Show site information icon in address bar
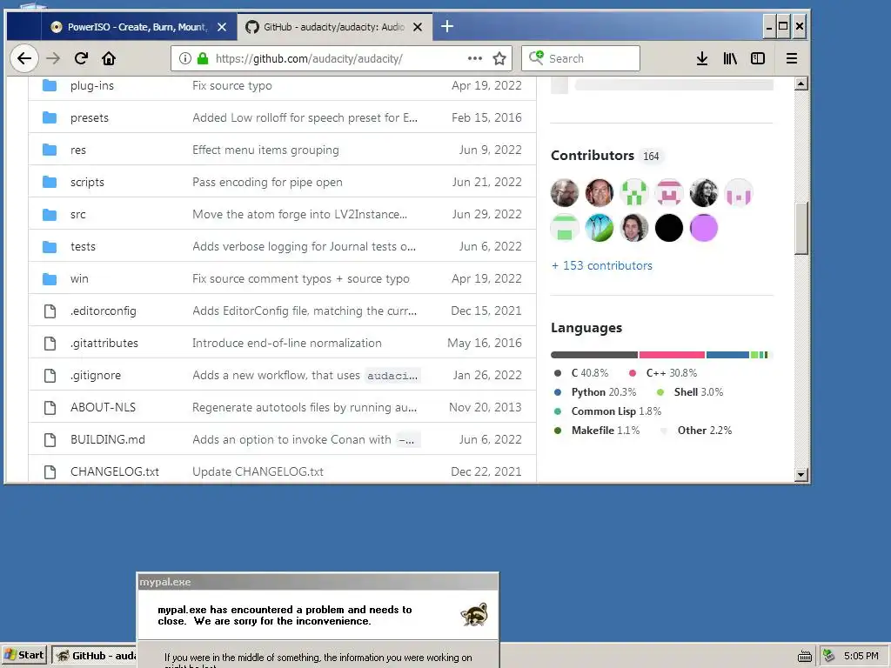This screenshot has width=891, height=668. tap(185, 58)
